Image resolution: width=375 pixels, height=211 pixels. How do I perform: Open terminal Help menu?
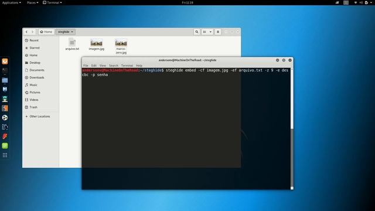[139, 66]
